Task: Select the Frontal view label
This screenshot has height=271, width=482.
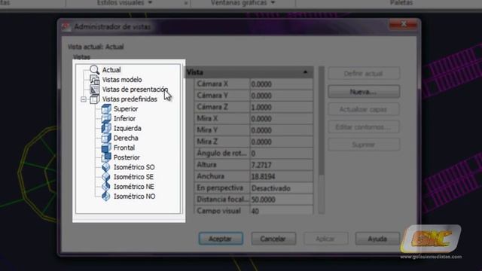Action: point(124,148)
